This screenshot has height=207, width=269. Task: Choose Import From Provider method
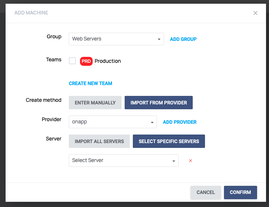pyautogui.click(x=158, y=103)
